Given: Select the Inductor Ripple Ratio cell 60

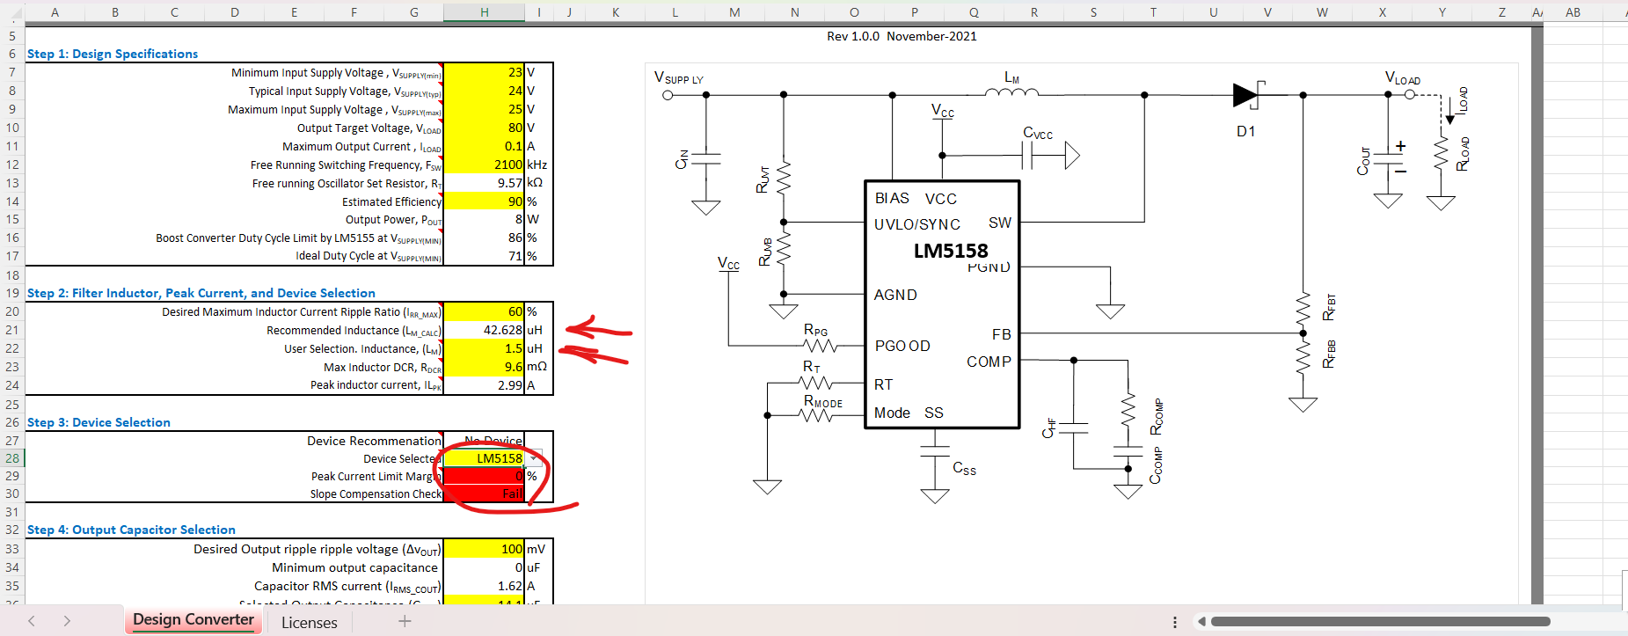Looking at the screenshot, I should pyautogui.click(x=484, y=311).
